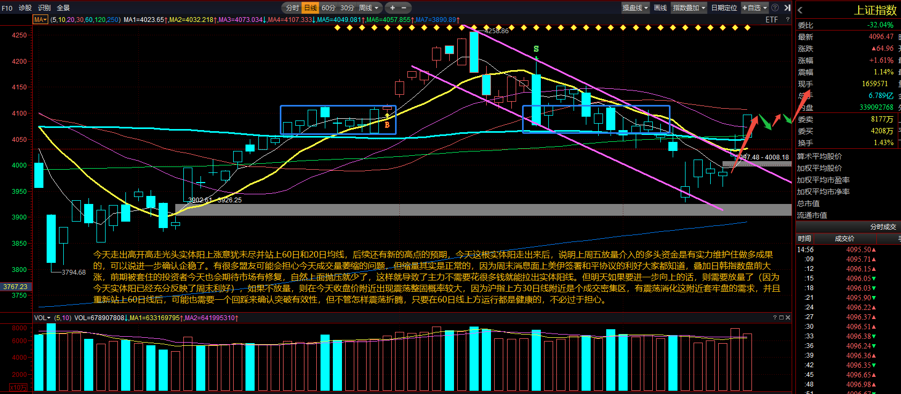Open main chart help question mark near ETF

point(787,20)
